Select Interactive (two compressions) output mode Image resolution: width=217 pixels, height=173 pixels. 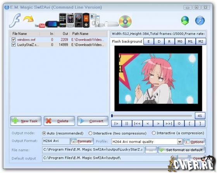[x=90, y=133]
